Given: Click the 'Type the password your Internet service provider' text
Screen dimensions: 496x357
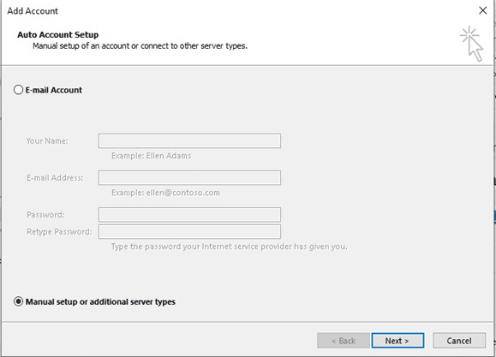Looking at the screenshot, I should click(229, 247).
